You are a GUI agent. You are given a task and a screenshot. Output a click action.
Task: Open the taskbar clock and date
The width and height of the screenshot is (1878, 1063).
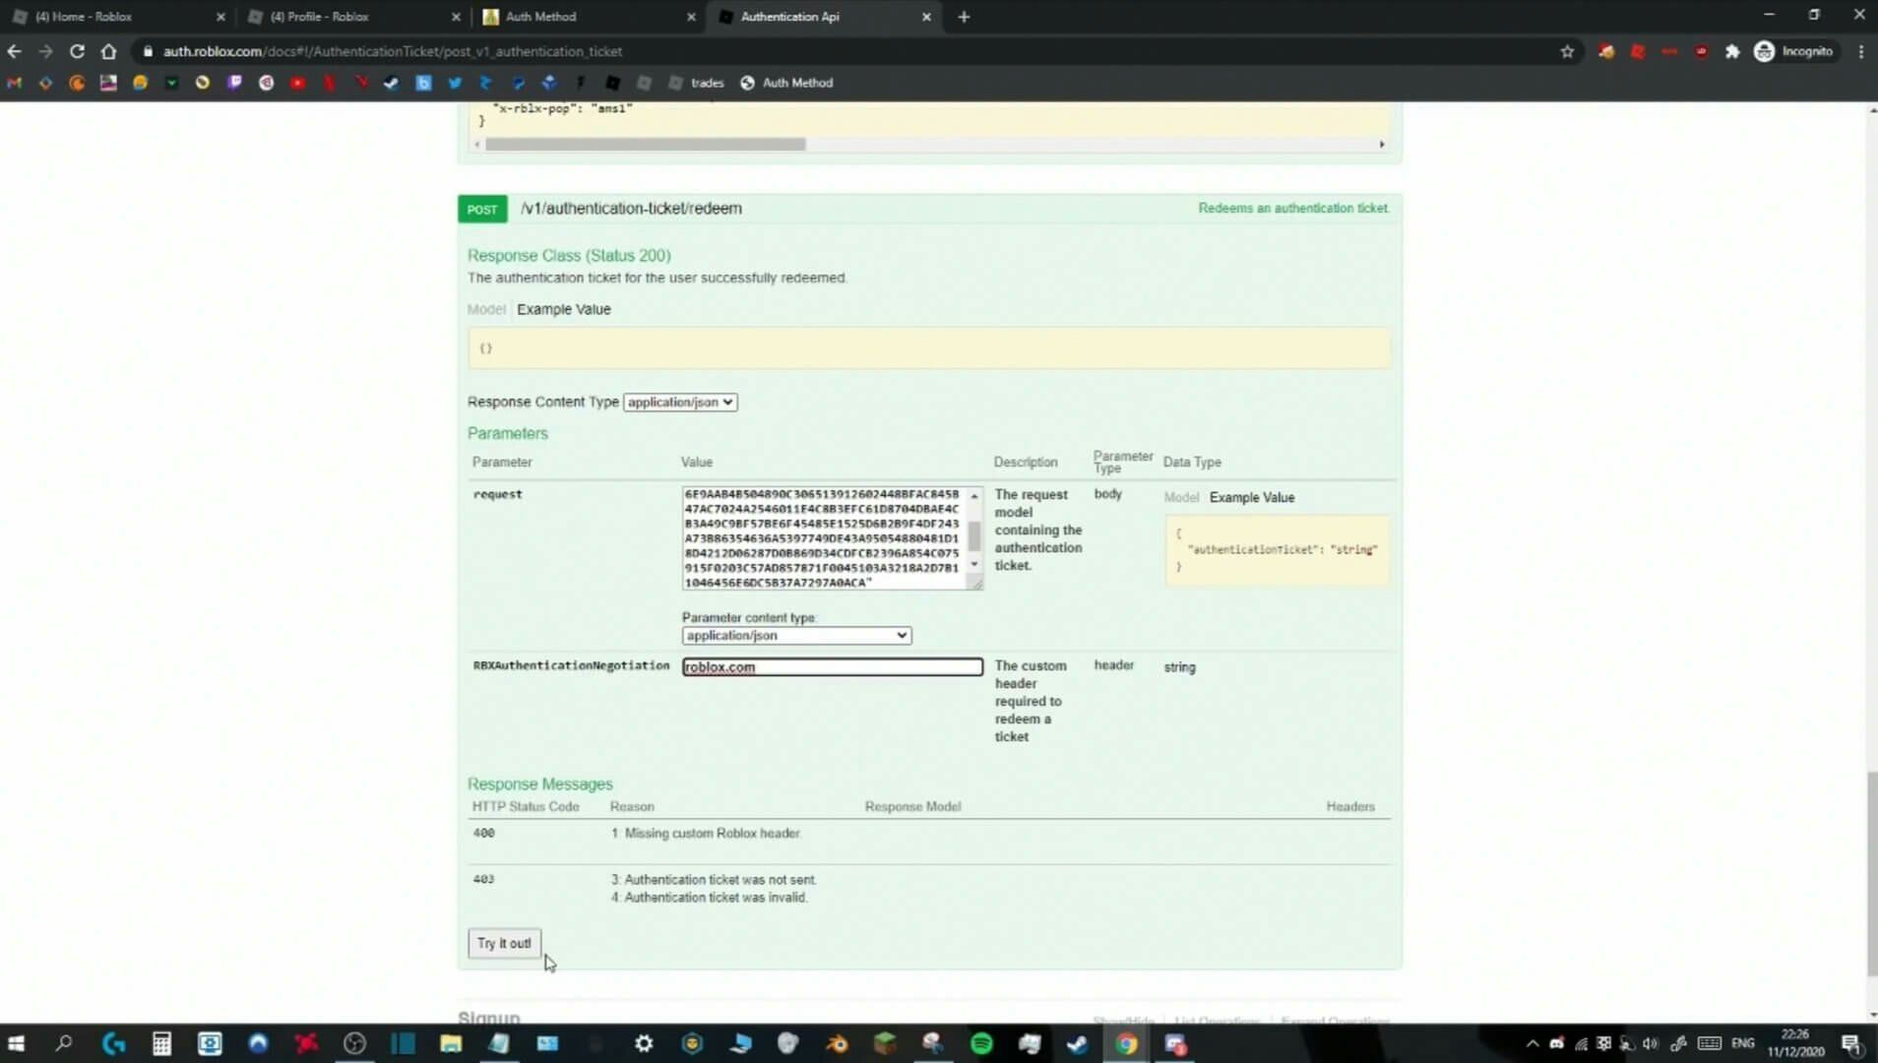[1796, 1043]
